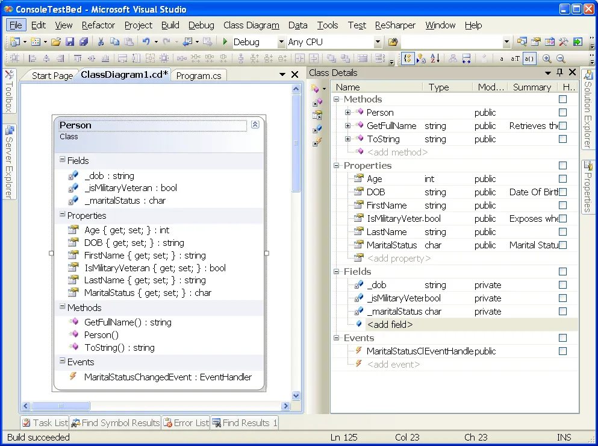Collapse the Properties group in Class Details
The width and height of the screenshot is (598, 446).
click(x=337, y=165)
